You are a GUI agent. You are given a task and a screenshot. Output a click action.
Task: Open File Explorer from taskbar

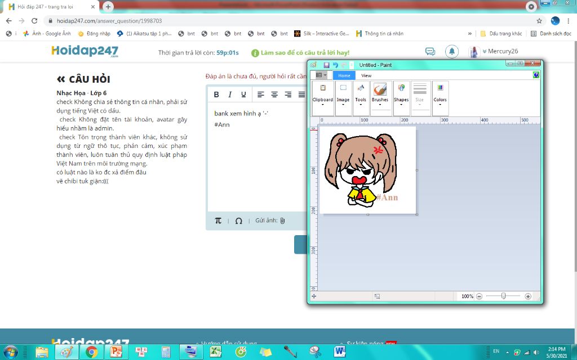pos(42,352)
